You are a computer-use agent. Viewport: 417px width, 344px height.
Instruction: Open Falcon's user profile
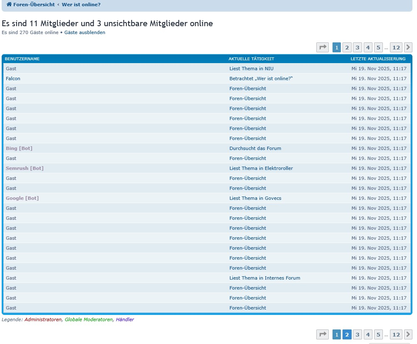[13, 79]
